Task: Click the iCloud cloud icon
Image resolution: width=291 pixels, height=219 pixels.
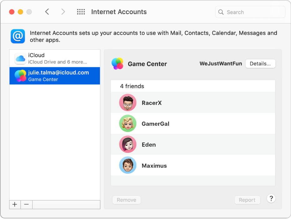Action: click(x=20, y=59)
